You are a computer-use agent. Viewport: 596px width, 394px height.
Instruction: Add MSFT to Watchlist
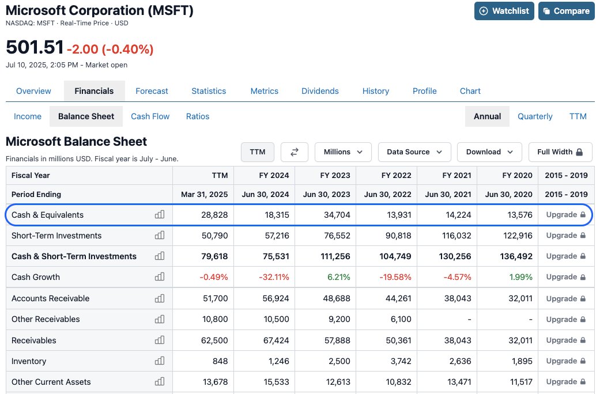(x=504, y=11)
